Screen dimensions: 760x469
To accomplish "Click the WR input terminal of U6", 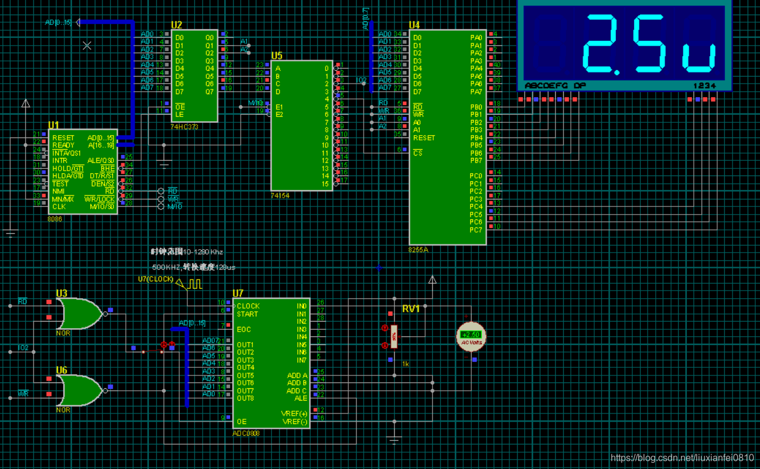I will pos(10,398).
